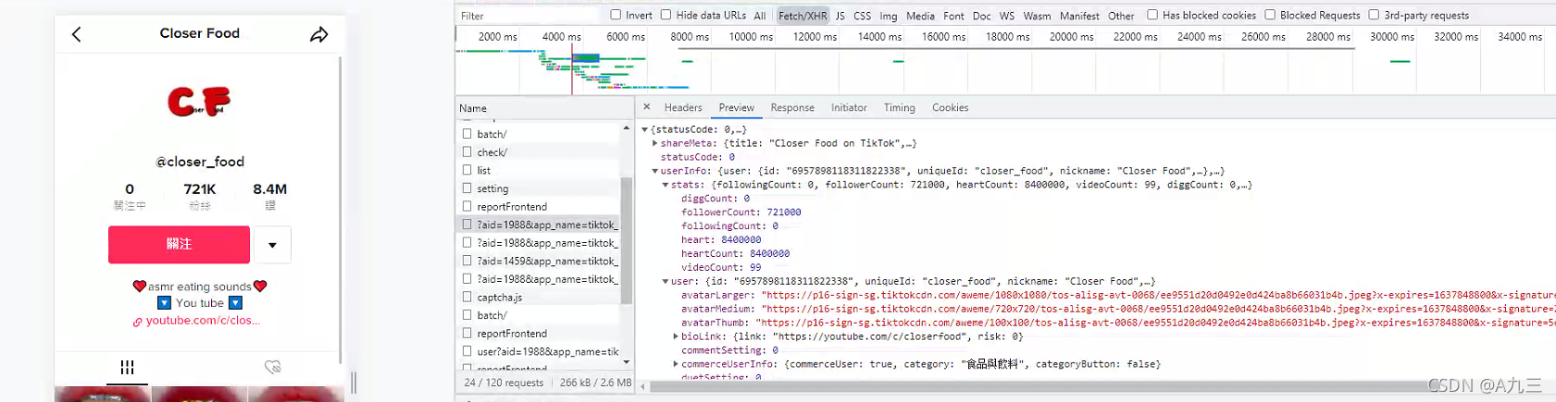The height and width of the screenshot is (402, 1556).
Task: Filter requests by CSS type
Action: pos(862,16)
